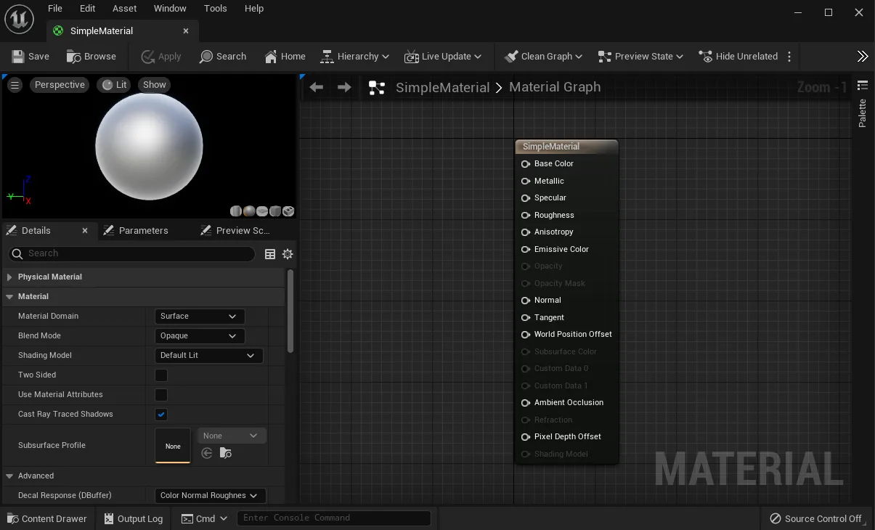
Task: Open the Content Drawer
Action: coord(46,518)
